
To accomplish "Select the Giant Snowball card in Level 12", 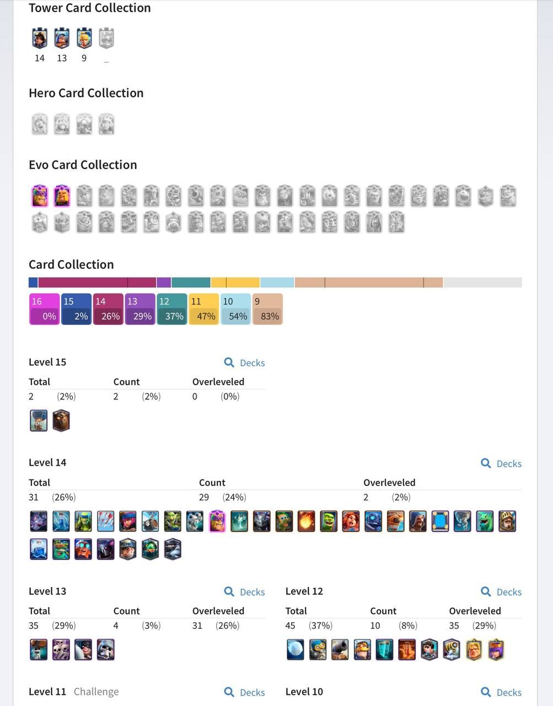I will click(296, 650).
